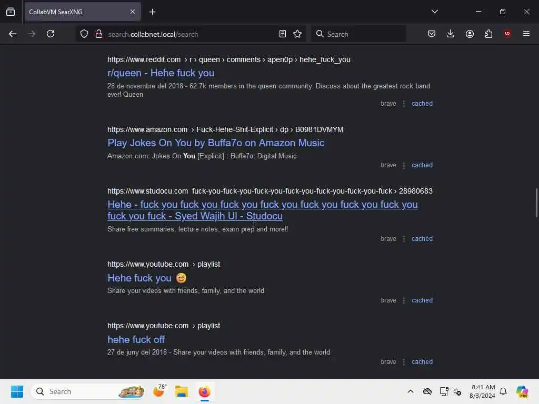This screenshot has height=404, width=539.
Task: Click the 'Share free summaries, lecture notes' snippet
Action: [x=198, y=229]
